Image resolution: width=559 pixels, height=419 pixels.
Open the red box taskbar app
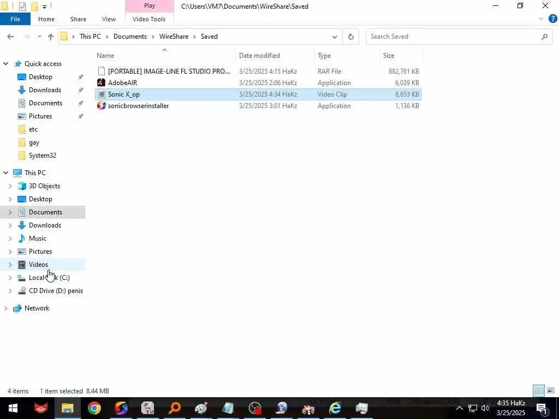(x=41, y=408)
